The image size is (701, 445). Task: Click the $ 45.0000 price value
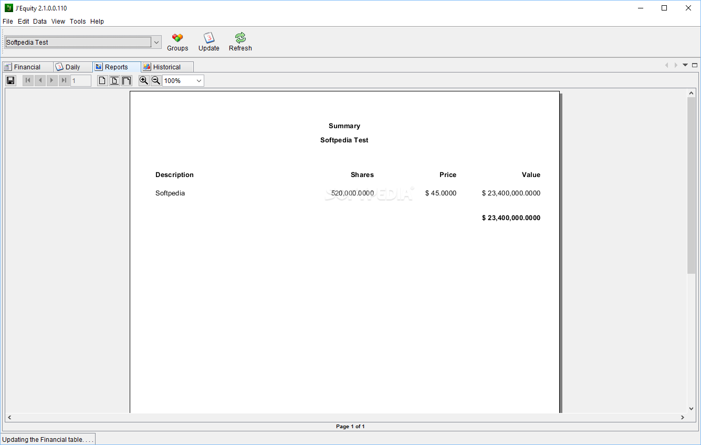point(441,193)
